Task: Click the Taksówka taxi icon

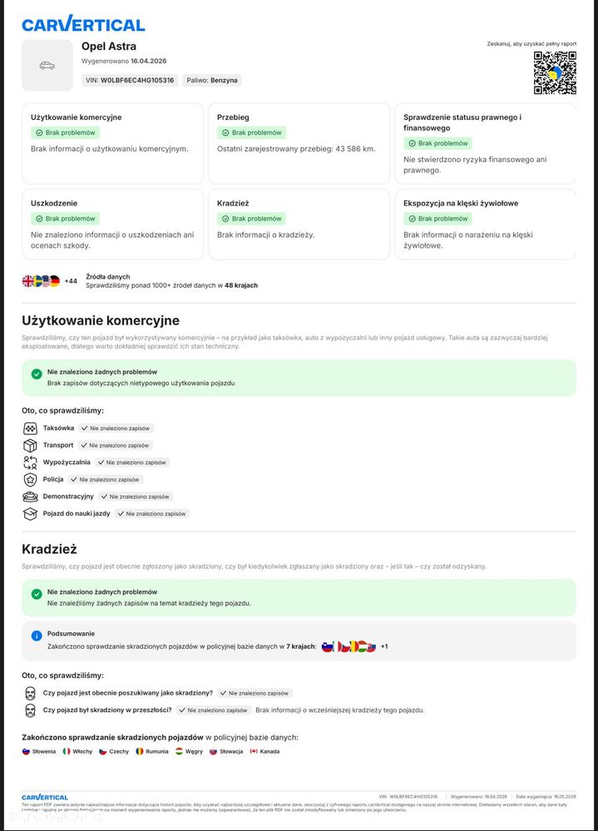Action: tap(30, 428)
